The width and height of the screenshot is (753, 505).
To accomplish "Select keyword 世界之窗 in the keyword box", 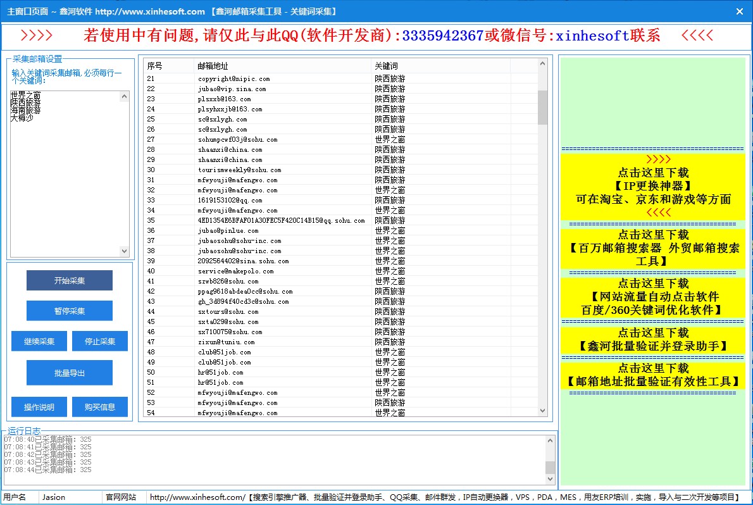I will pyautogui.click(x=25, y=96).
